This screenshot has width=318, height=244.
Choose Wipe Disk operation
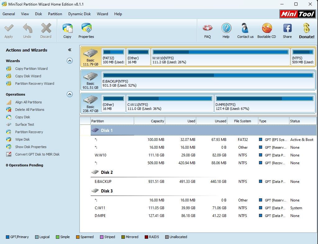click(x=22, y=139)
